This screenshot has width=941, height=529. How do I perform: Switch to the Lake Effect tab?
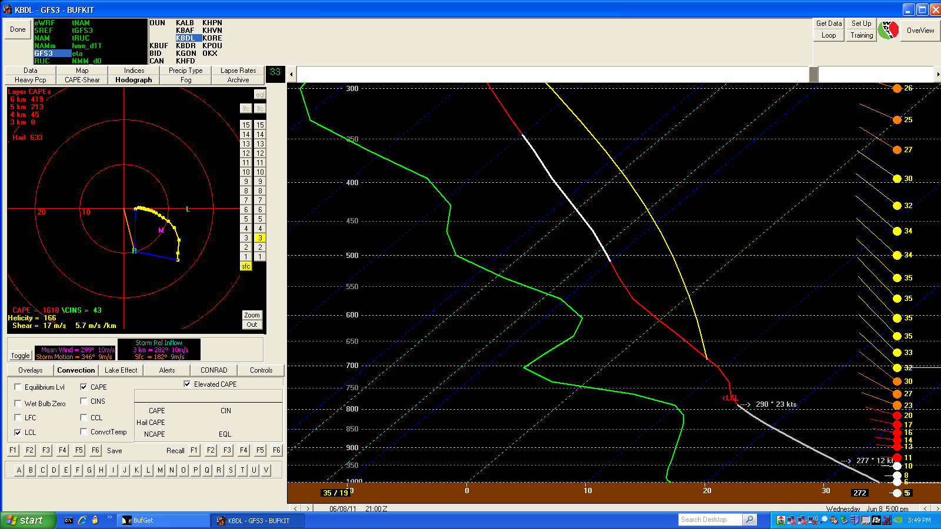[121, 370]
